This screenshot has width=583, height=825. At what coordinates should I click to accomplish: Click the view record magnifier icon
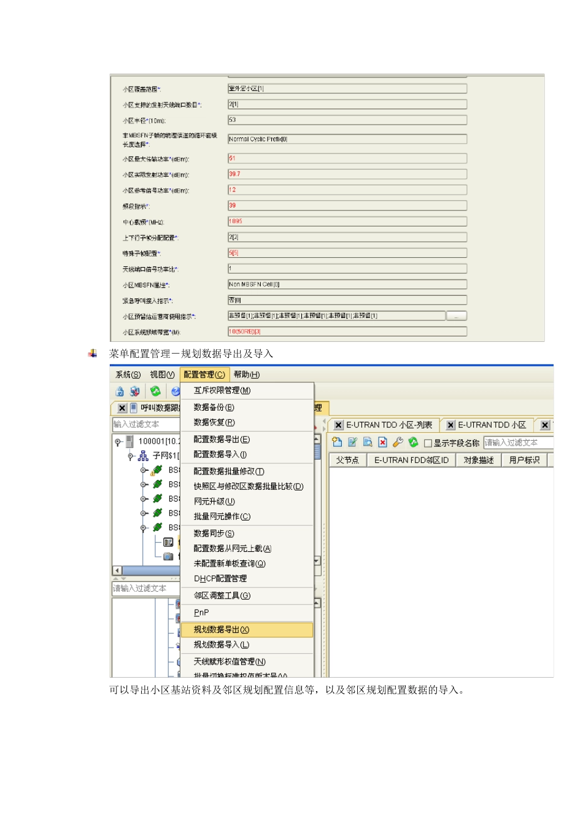(368, 442)
